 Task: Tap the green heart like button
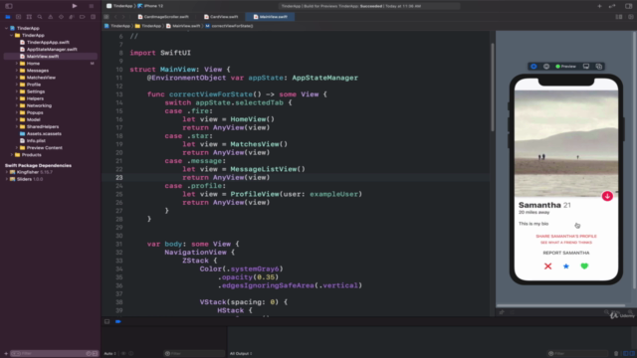tap(584, 267)
